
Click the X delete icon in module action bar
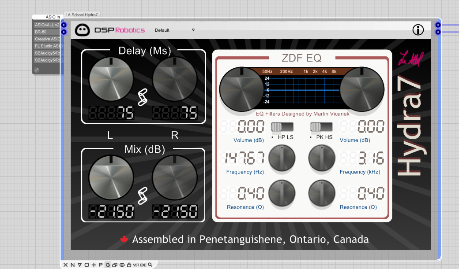66,265
